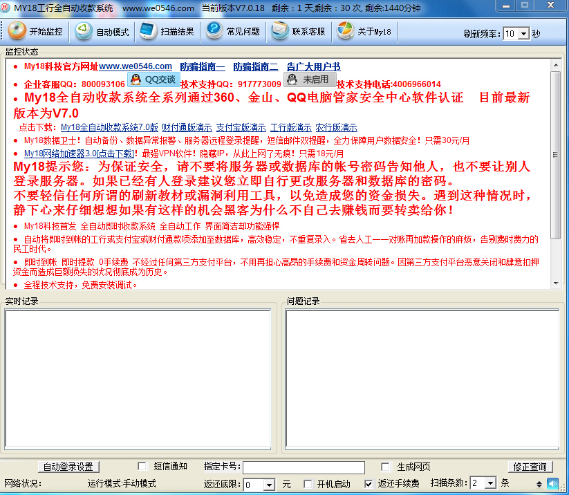Image resolution: width=569 pixels, height=495 pixels.
Task: Enable the 短信通知 checkbox
Action: pyautogui.click(x=142, y=466)
